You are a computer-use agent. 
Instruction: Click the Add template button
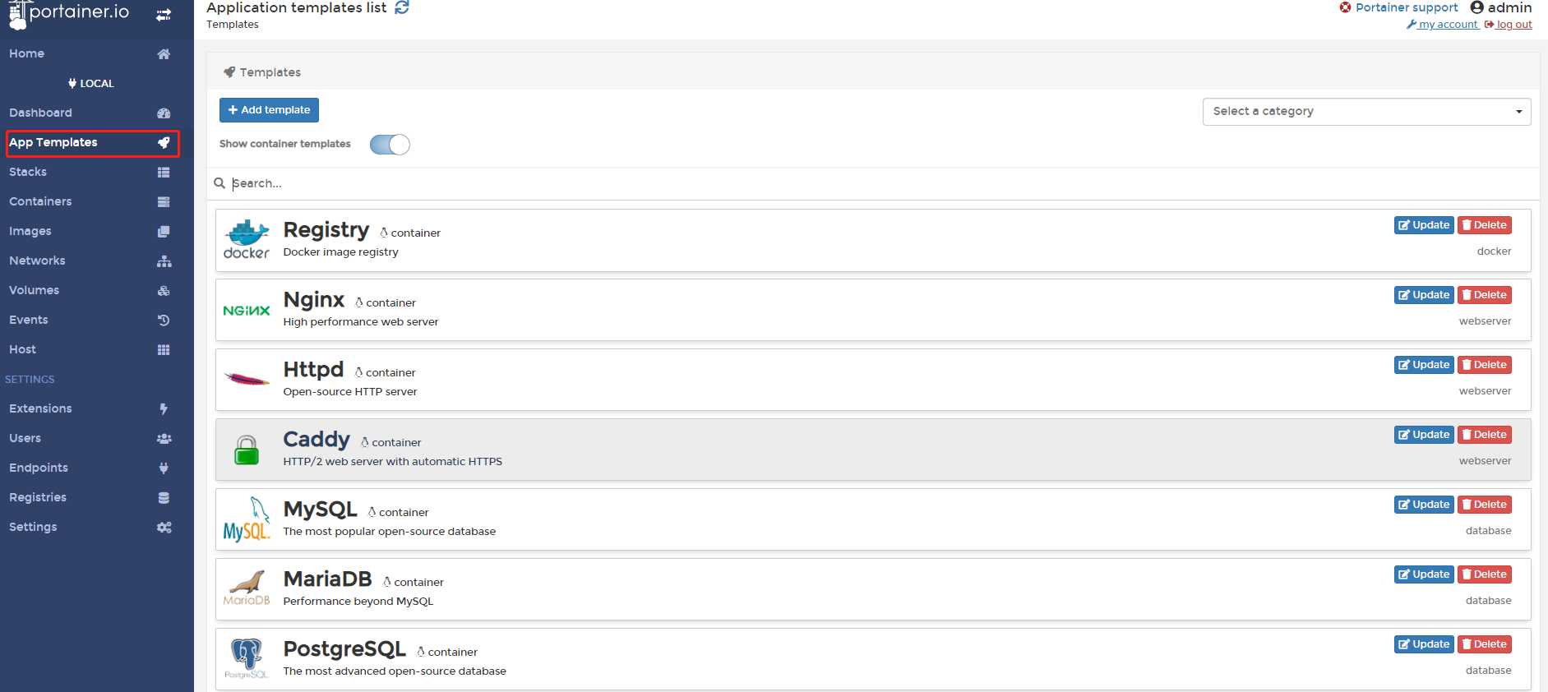pos(269,110)
